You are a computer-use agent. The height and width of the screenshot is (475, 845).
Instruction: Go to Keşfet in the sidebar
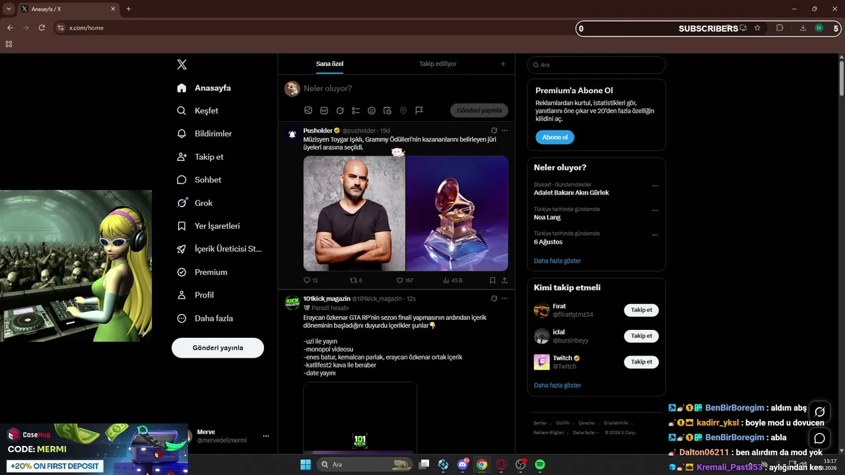[x=197, y=111]
